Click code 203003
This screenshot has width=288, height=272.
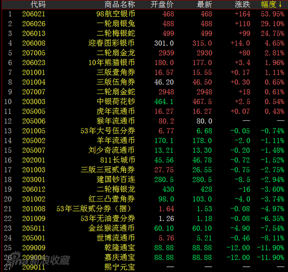34,102
